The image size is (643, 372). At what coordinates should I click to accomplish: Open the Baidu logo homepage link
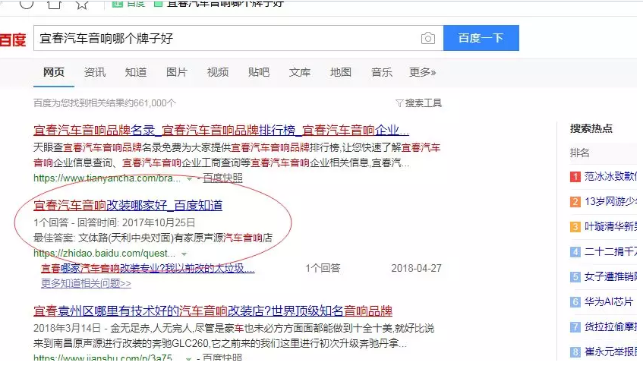pyautogui.click(x=12, y=39)
